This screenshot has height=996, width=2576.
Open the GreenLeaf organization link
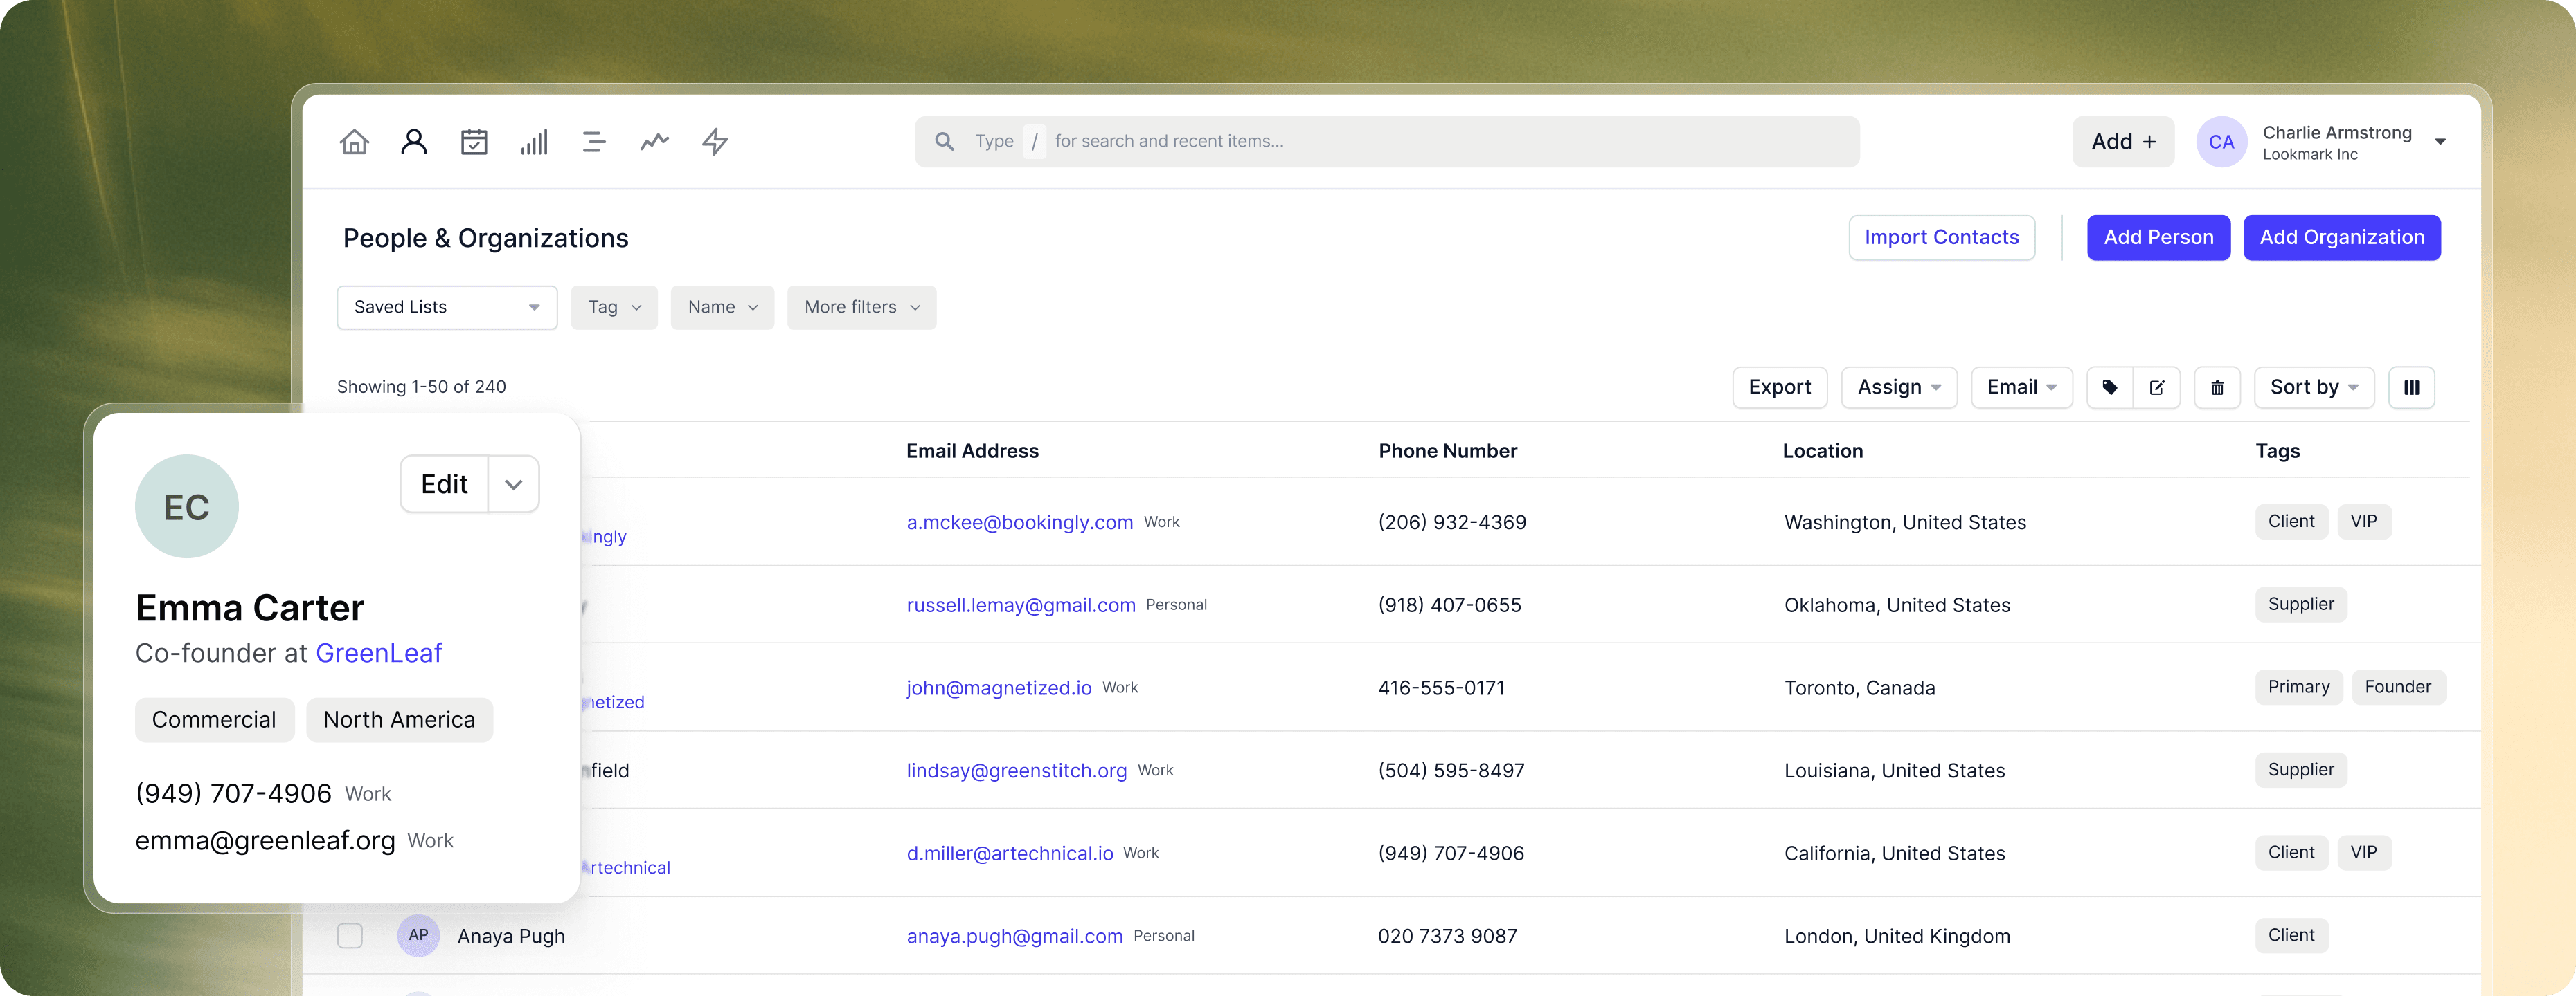click(379, 654)
